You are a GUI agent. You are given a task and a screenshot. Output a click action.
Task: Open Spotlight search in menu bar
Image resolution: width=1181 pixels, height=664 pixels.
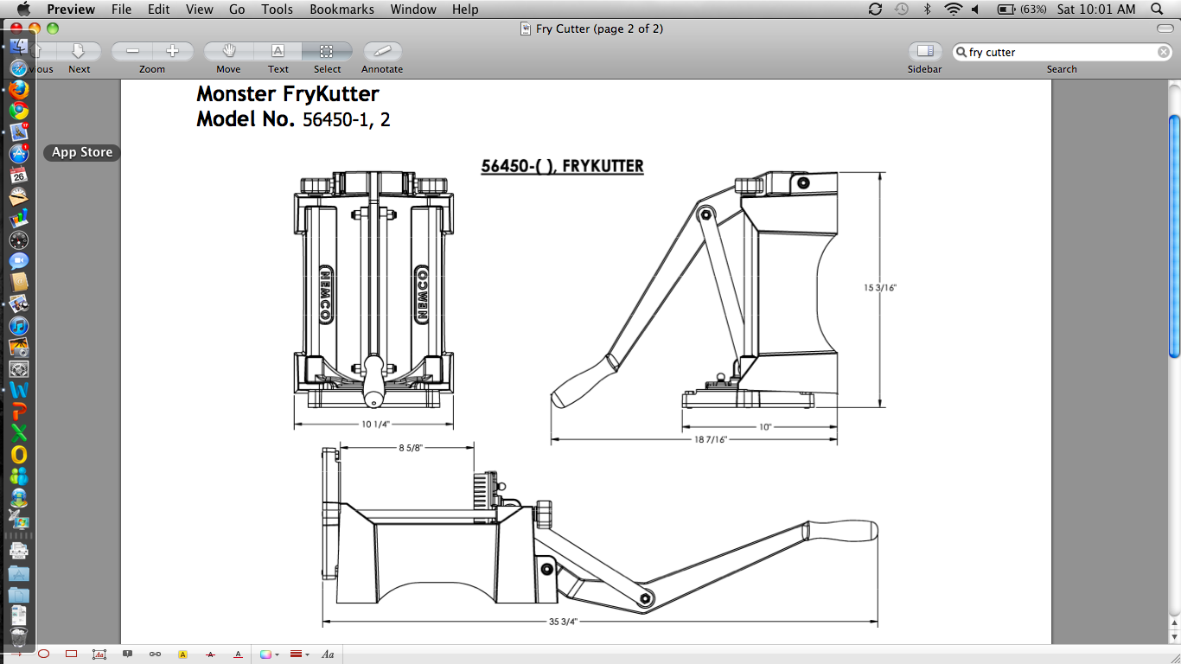1158,10
